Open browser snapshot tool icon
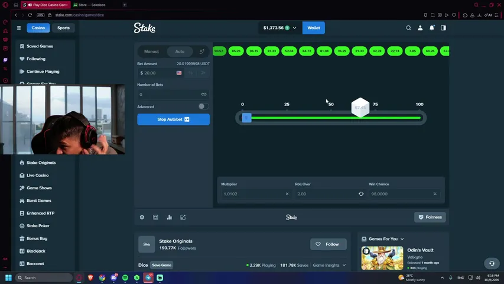 (433, 15)
